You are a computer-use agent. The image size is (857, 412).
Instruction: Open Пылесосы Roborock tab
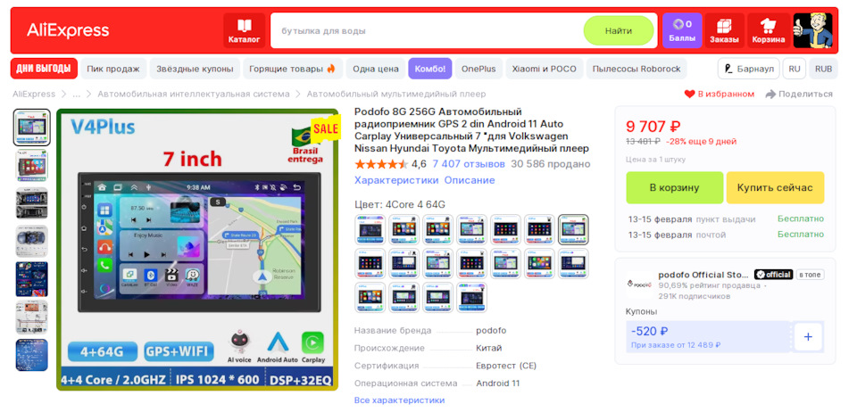click(637, 69)
